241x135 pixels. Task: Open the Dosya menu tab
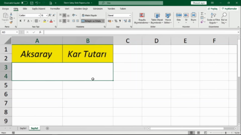click(x=5, y=9)
